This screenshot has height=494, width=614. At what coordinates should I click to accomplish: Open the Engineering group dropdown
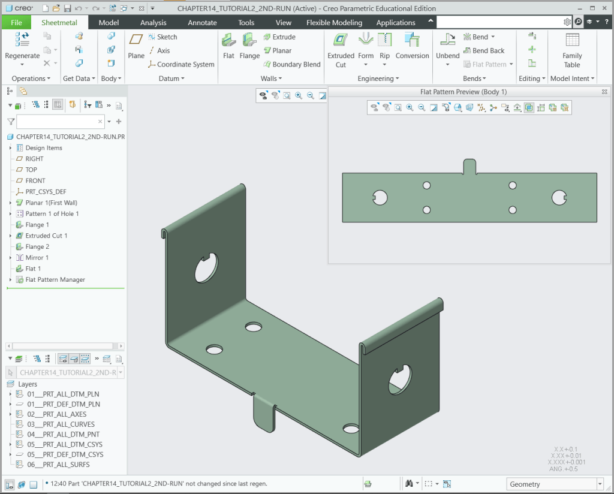pyautogui.click(x=378, y=79)
